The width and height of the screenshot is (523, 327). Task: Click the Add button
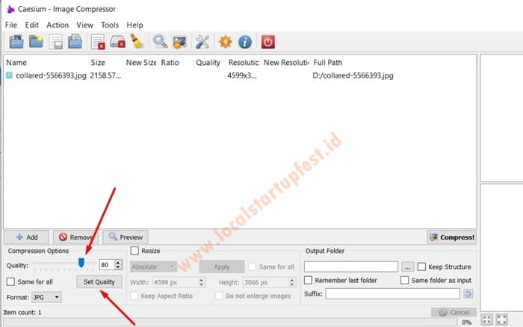pos(27,237)
